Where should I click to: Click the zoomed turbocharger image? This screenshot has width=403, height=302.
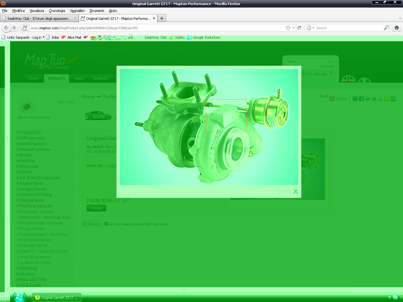(209, 127)
